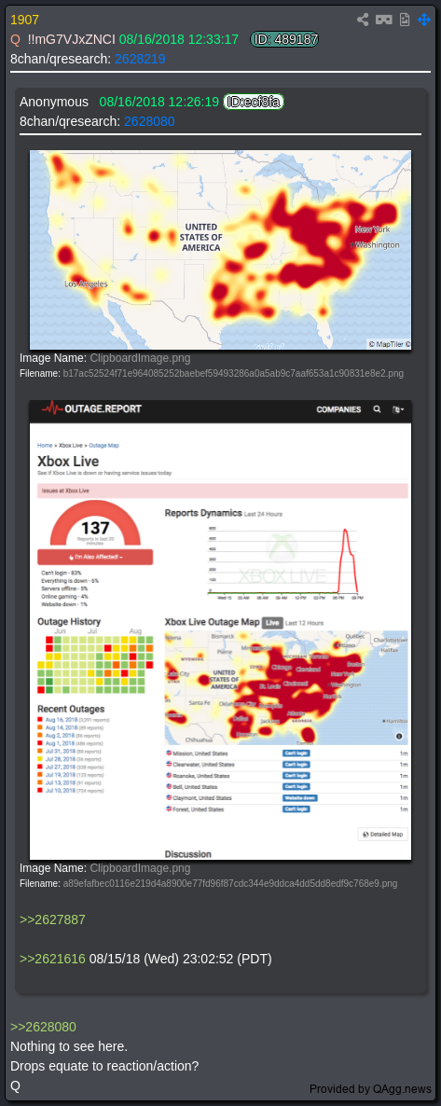This screenshot has height=1106, width=441.
Task: Select the text 'Nothing to see here.'
Action: 69,1046
